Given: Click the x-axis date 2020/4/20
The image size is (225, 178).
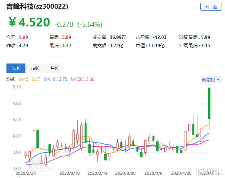Looking at the screenshot, I should click(181, 173).
